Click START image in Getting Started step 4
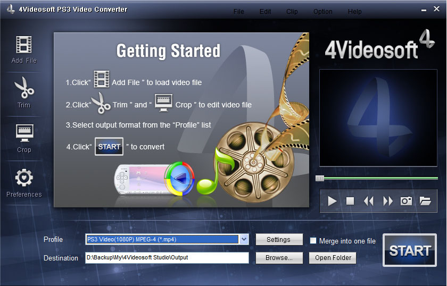 pyautogui.click(x=109, y=146)
